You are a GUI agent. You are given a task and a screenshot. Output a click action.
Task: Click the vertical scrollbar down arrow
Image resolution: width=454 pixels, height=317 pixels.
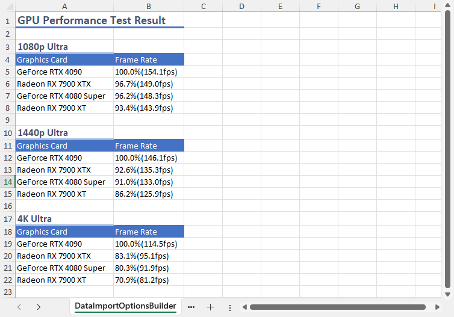click(447, 294)
